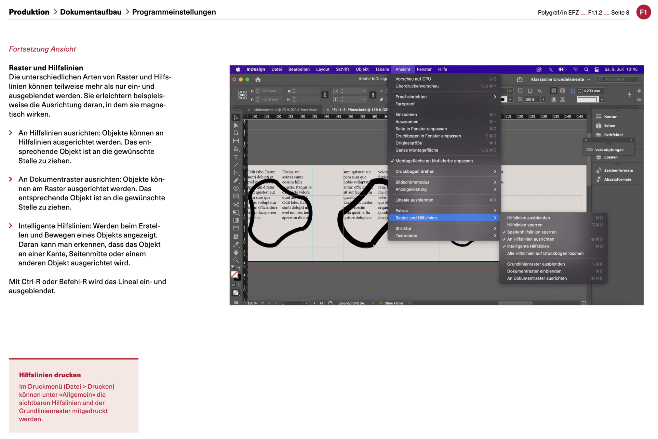Select the Hand tool

pos(236,252)
